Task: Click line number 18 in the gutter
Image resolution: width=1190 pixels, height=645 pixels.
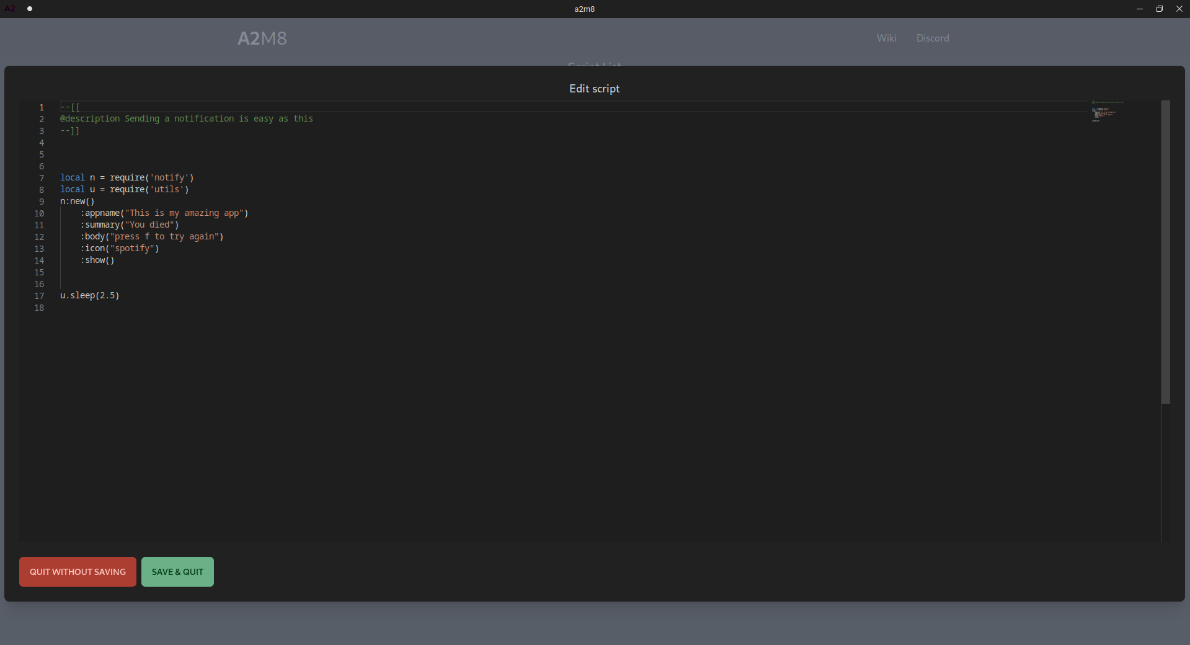Action: pos(39,308)
